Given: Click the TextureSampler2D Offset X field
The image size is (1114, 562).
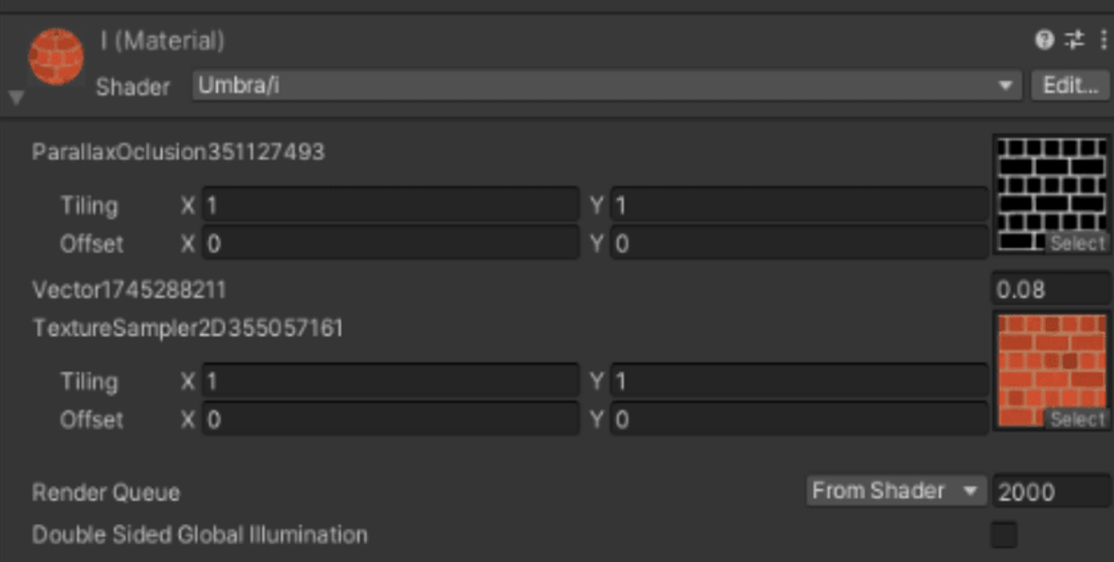Looking at the screenshot, I should coord(390,419).
